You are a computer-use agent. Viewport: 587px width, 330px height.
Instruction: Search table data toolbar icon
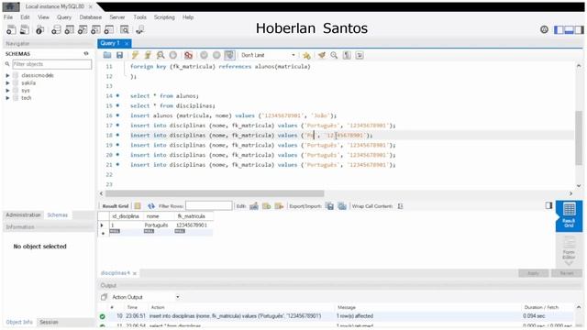click(125, 30)
